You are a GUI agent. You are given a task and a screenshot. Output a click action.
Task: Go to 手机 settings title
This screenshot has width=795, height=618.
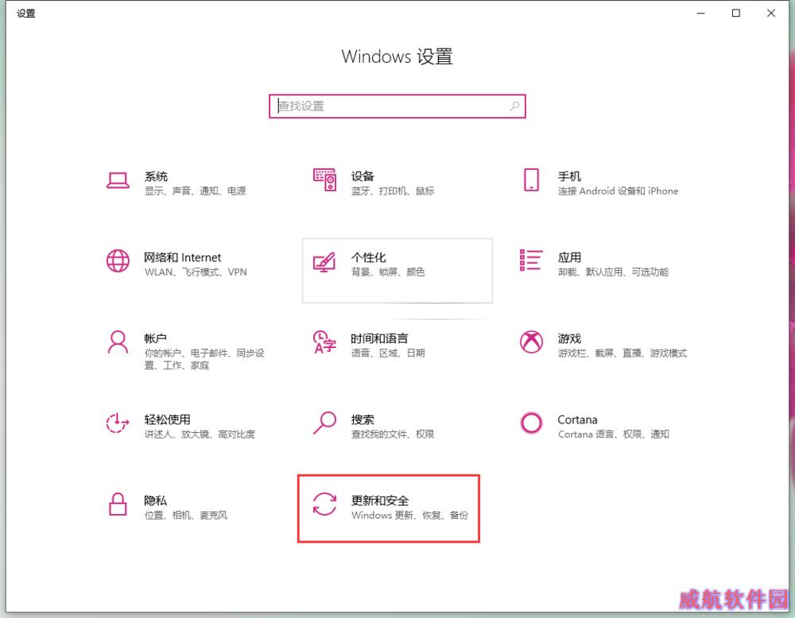[569, 176]
